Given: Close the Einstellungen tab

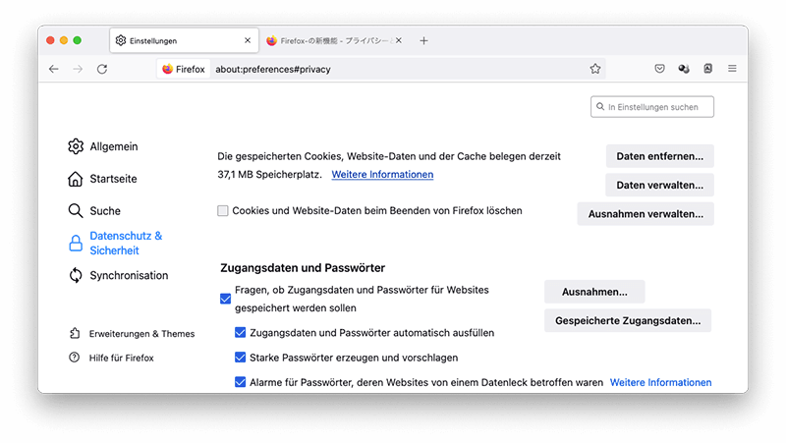Looking at the screenshot, I should click(x=247, y=40).
